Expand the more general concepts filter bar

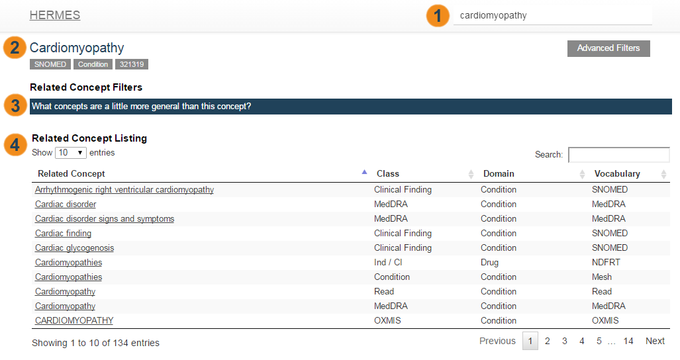pos(351,107)
